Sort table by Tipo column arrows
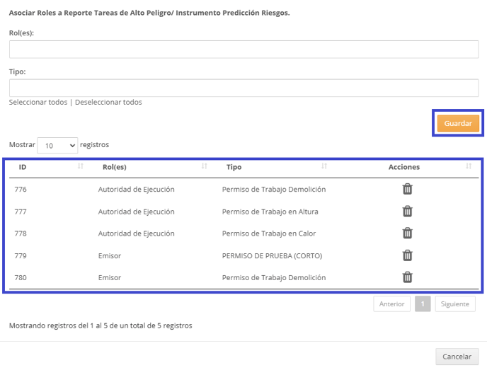487x370 pixels. pyautogui.click(x=324, y=166)
